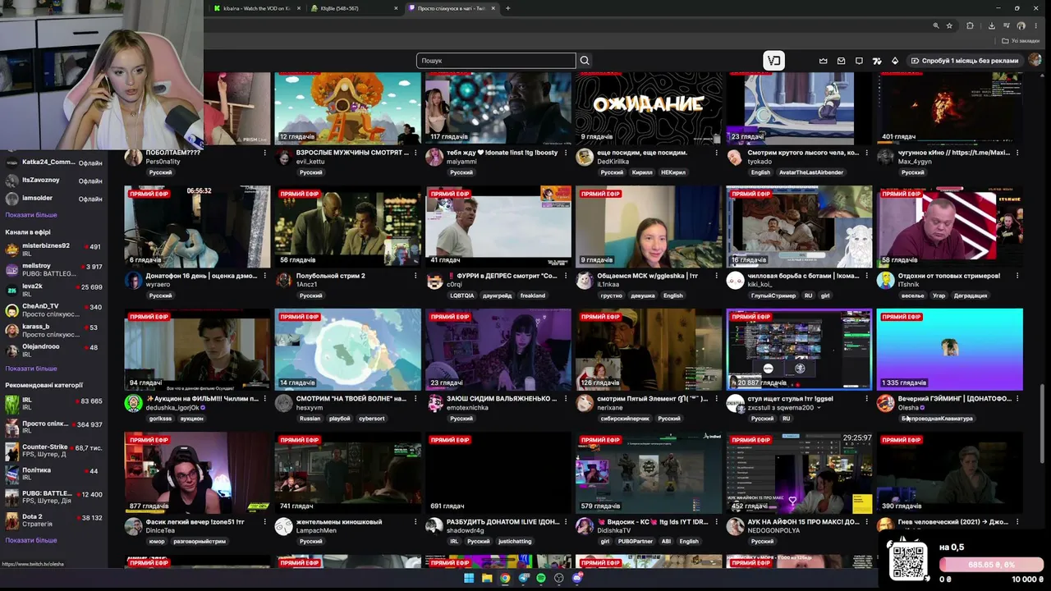
Task: Click the pink donation goal progress bar
Action: point(992,565)
